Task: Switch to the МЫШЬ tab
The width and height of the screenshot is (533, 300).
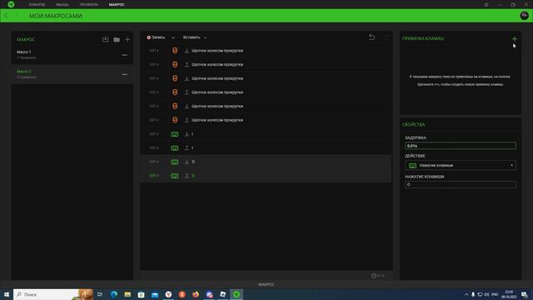Action: tap(62, 5)
